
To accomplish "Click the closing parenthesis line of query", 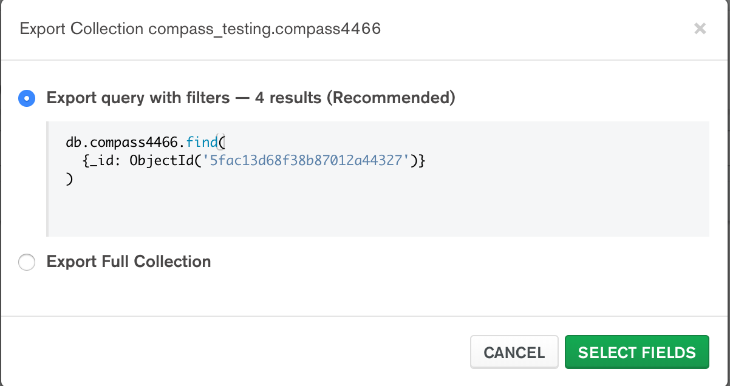I will click(x=69, y=179).
